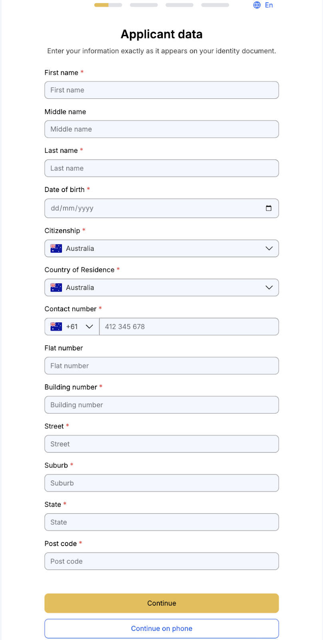Focus the First name input field
This screenshot has width=323, height=640.
coord(161,90)
